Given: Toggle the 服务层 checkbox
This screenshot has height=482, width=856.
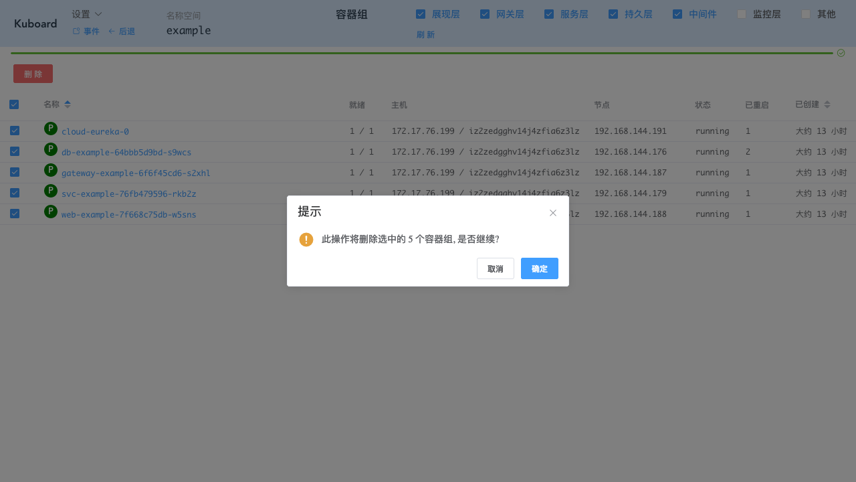Looking at the screenshot, I should 549,14.
